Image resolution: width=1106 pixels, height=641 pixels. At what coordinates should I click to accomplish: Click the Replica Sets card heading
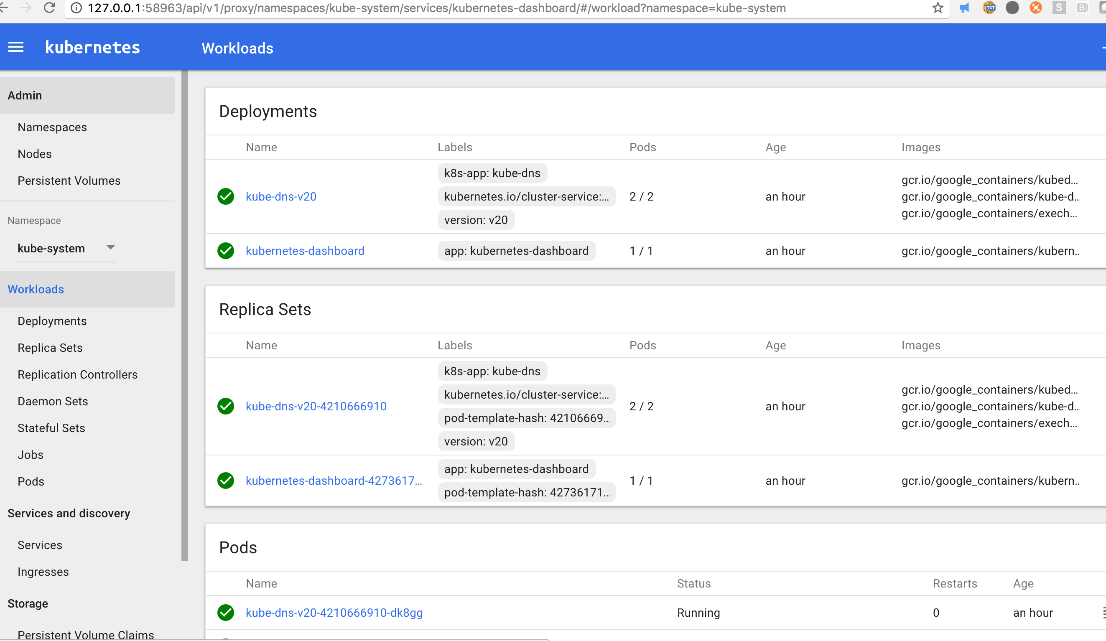(265, 310)
